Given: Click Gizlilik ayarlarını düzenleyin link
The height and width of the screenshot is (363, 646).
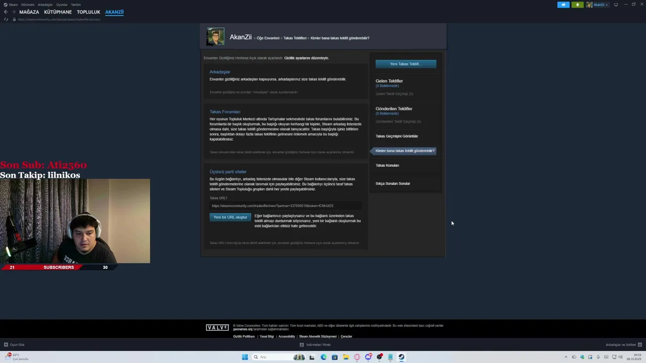Looking at the screenshot, I should click(306, 58).
